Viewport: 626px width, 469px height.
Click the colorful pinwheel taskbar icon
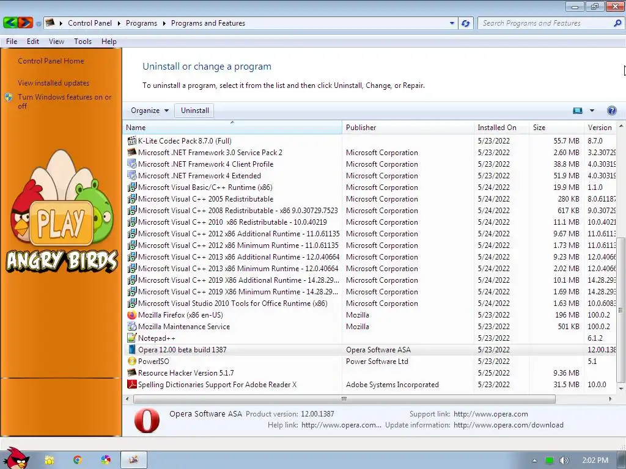[x=105, y=460]
